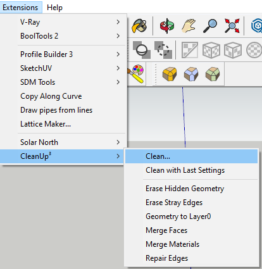Click the orange rounded corner box icon
The image size is (262, 269).
coord(170,74)
